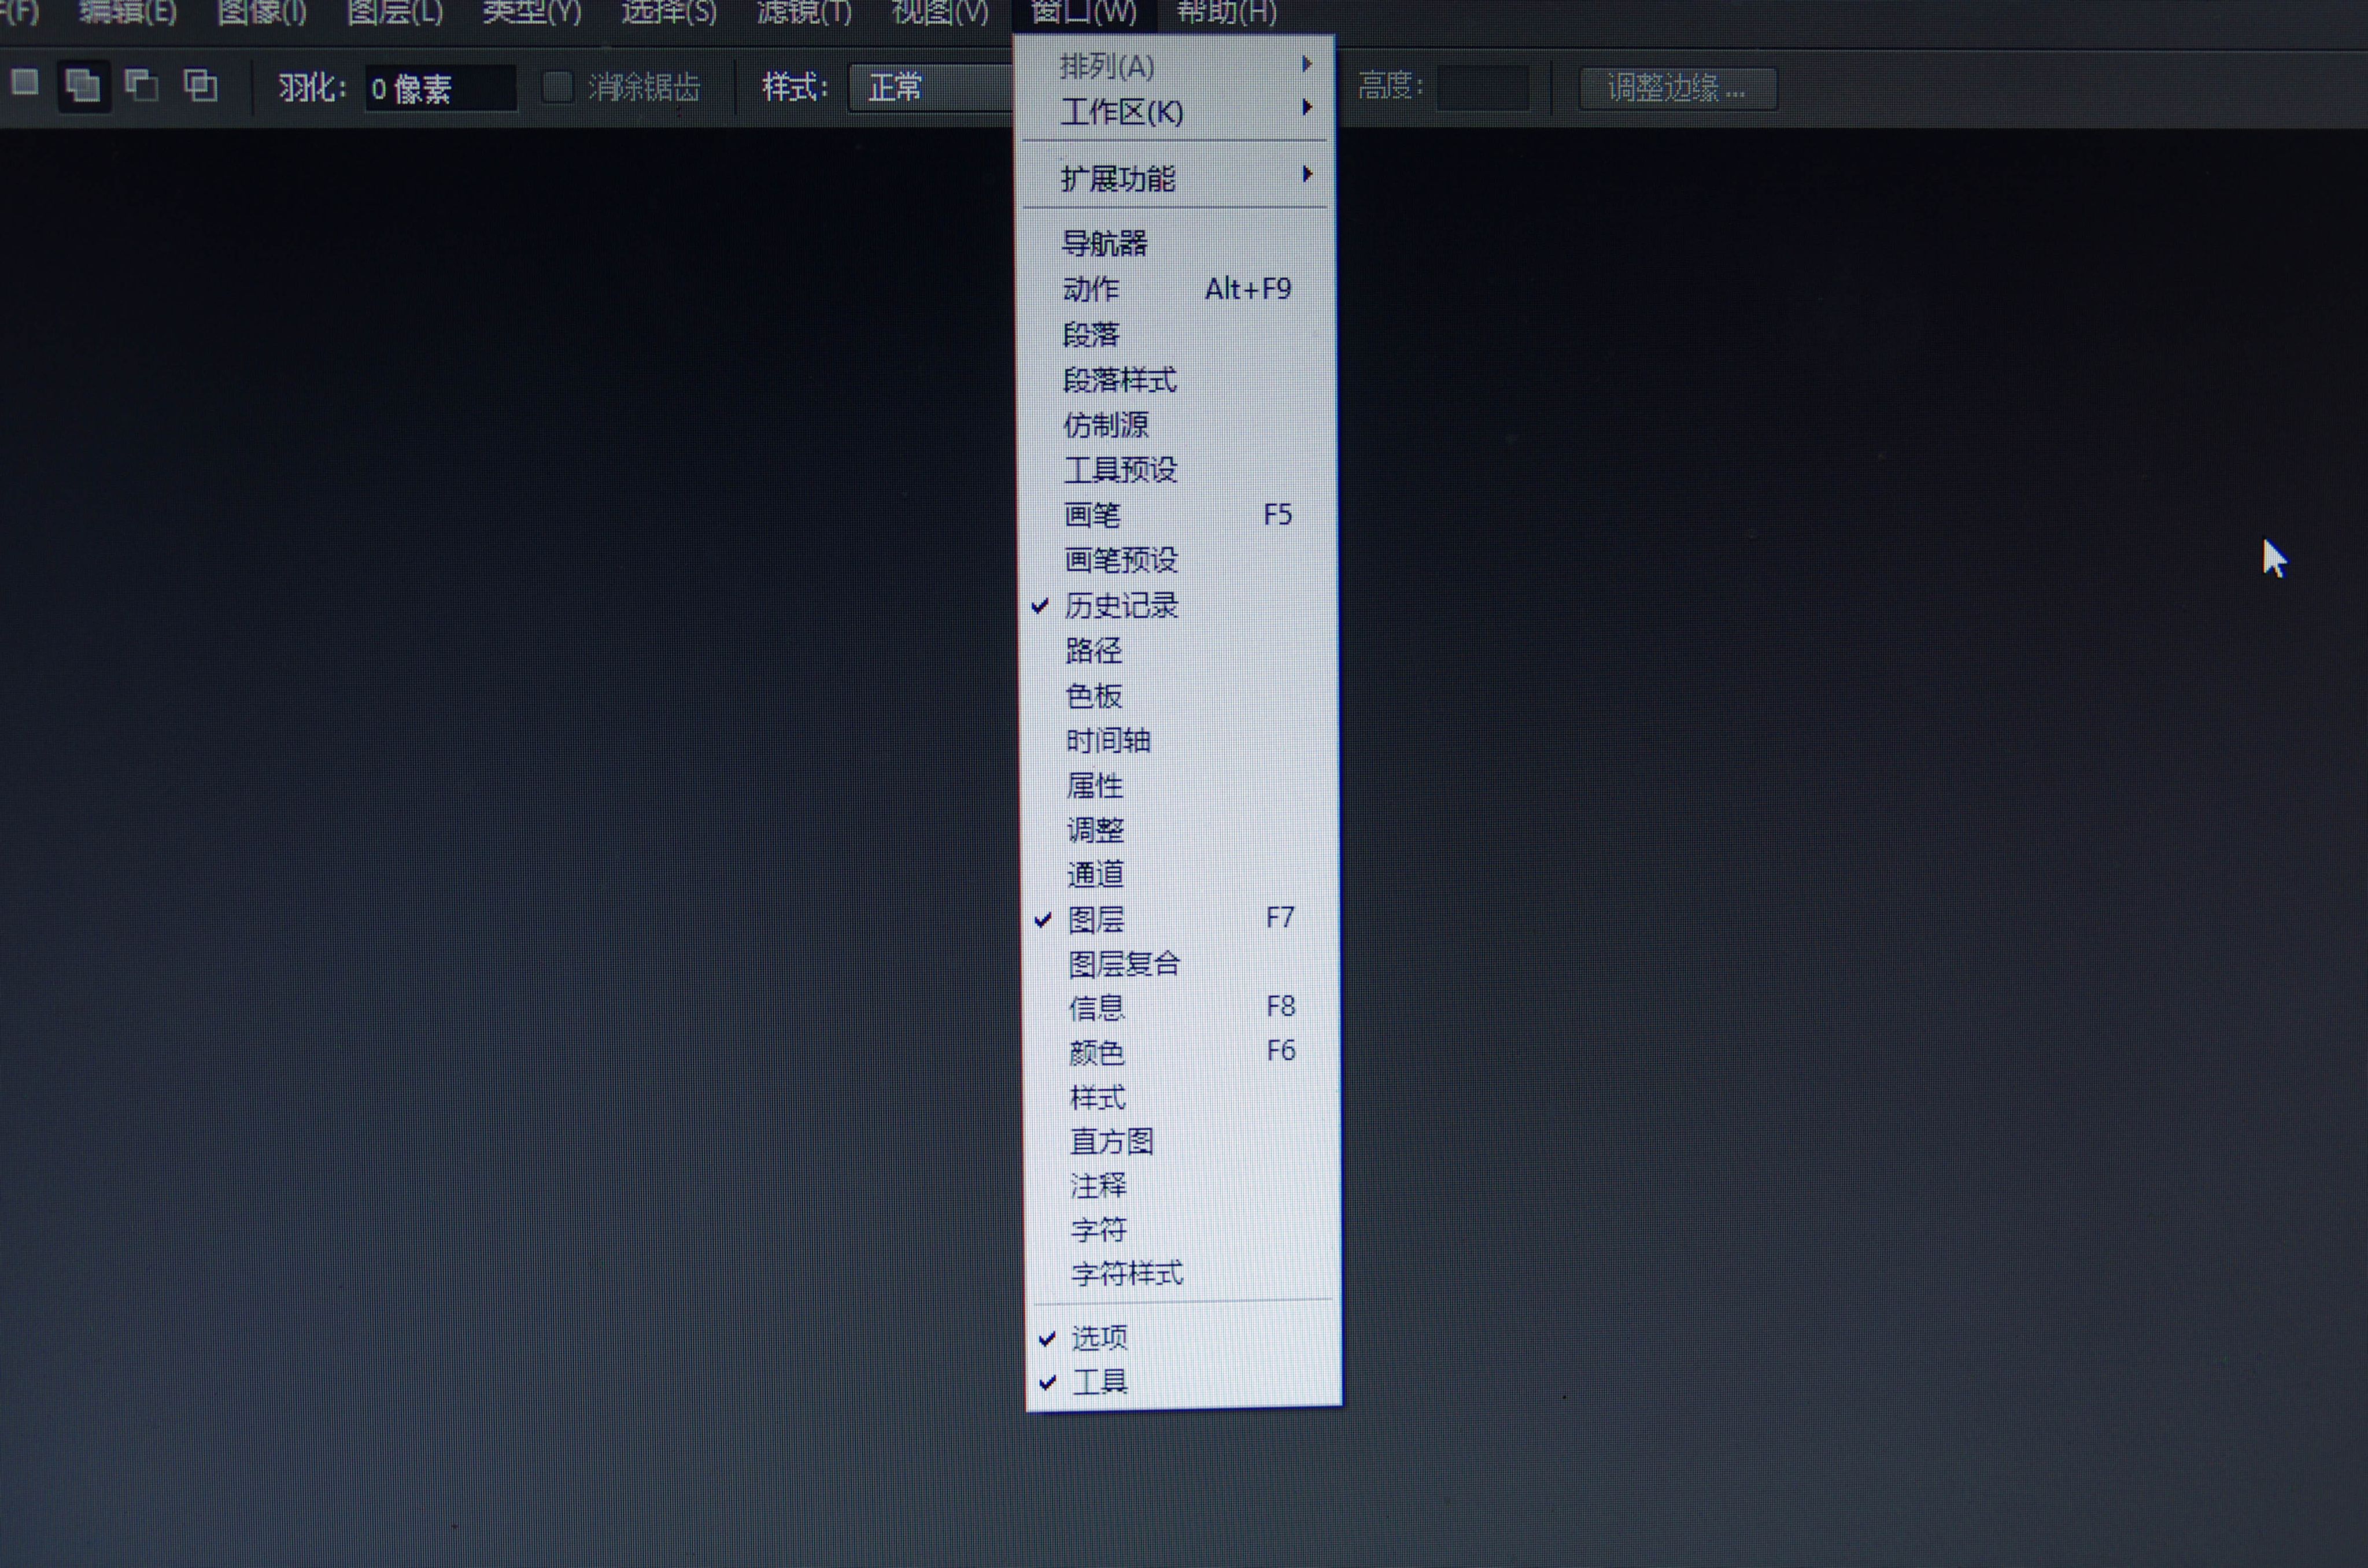
Task: Show the 属性 panel
Action: pos(1178,785)
